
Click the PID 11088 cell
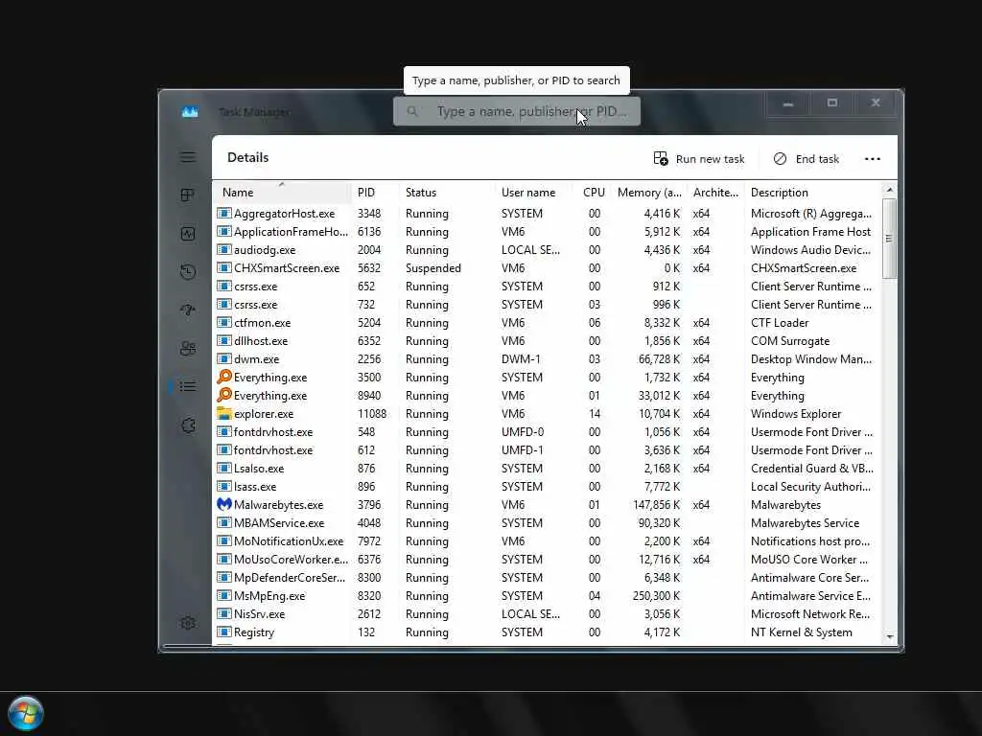point(372,413)
